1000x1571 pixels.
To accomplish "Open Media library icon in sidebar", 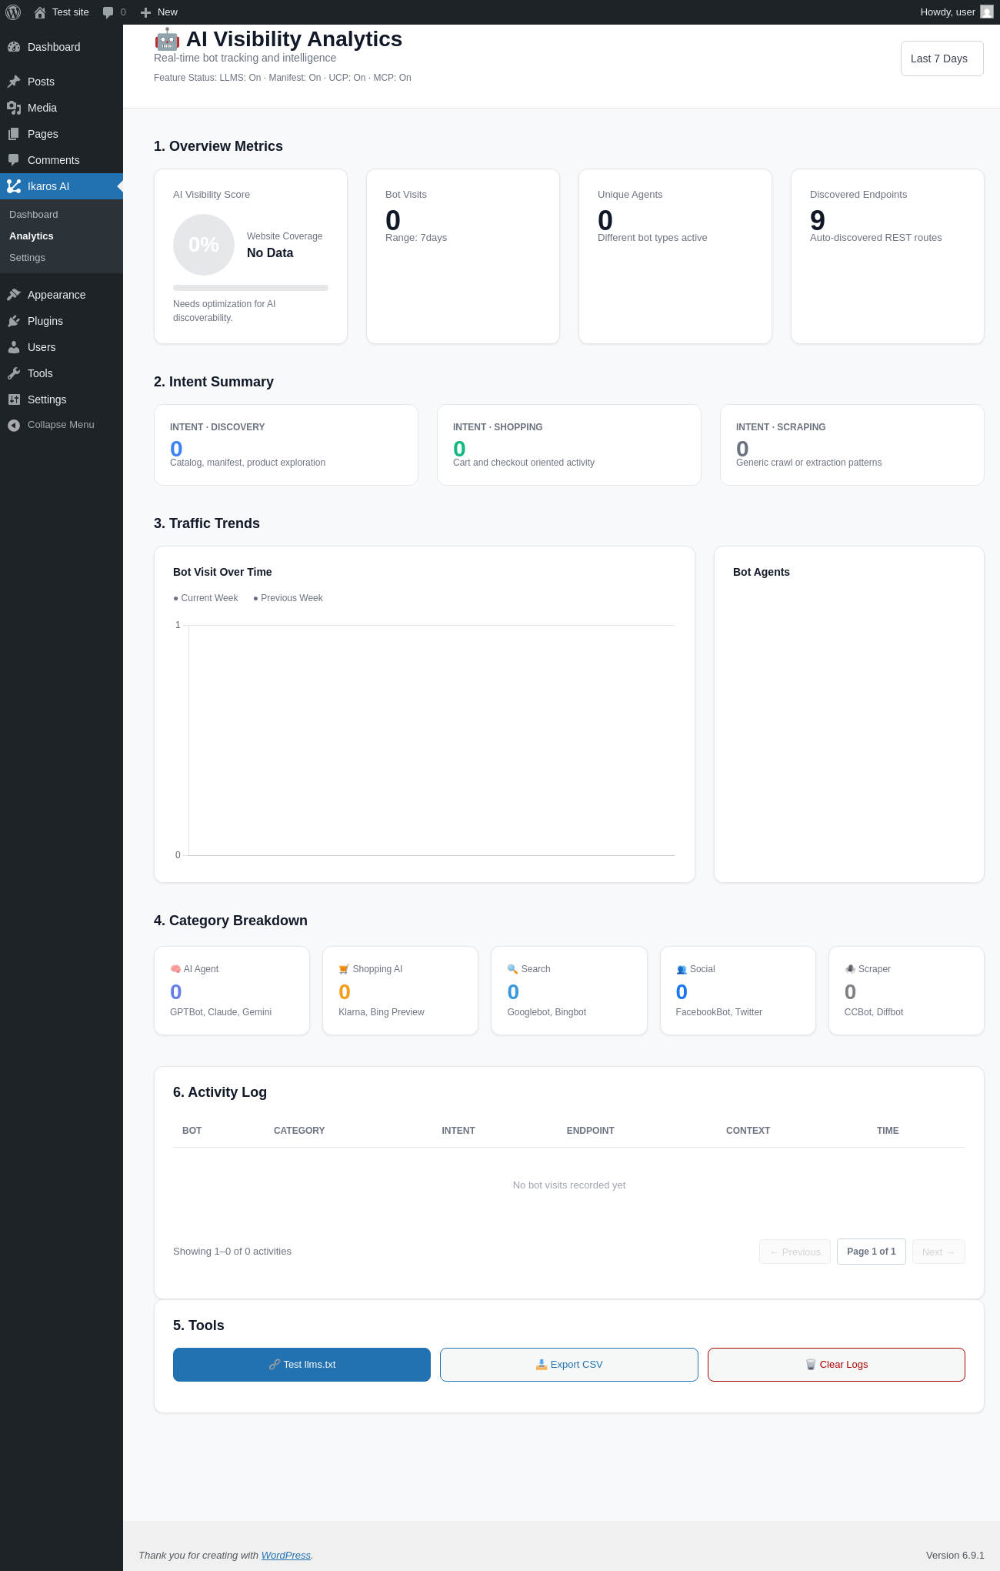I will 14,108.
